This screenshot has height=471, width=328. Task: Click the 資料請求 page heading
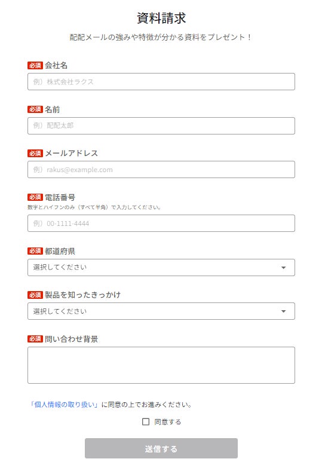click(x=161, y=18)
